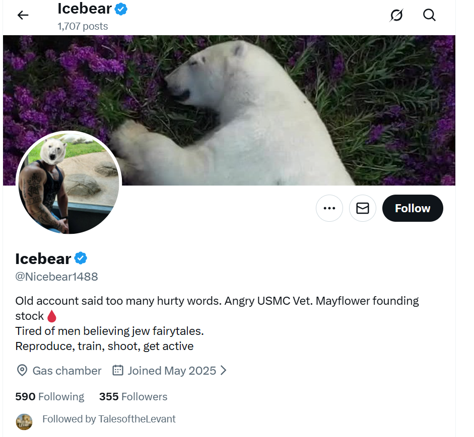
Task: Open the three-dot more options menu
Action: tap(329, 208)
